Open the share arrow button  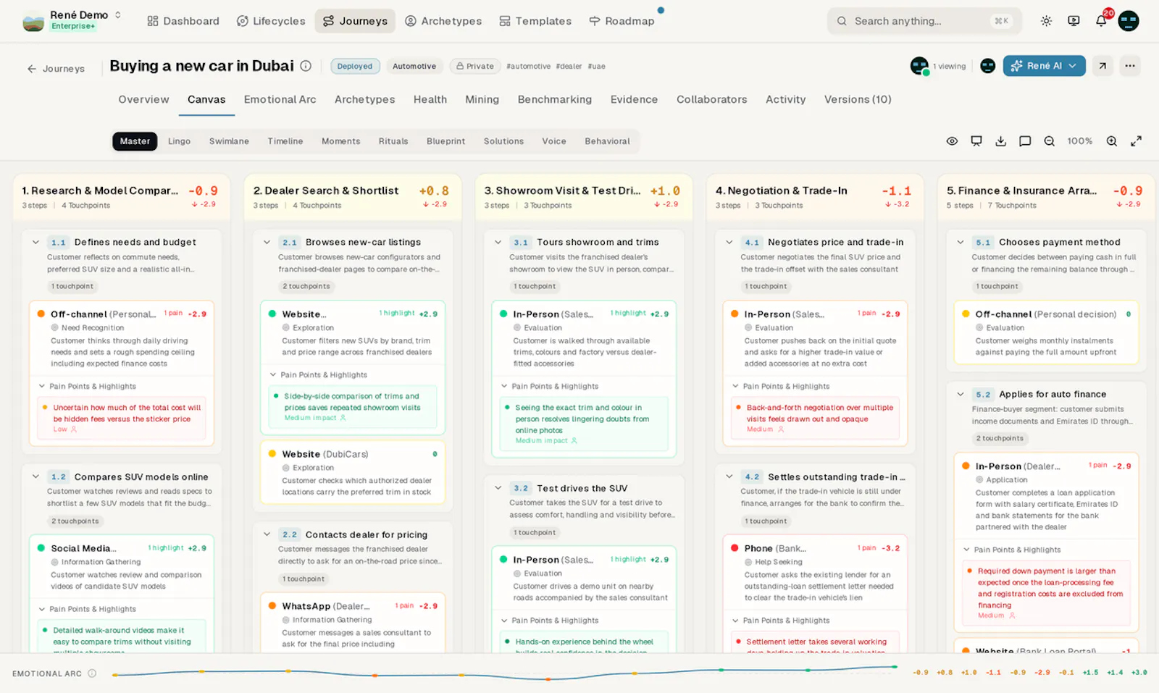tap(1102, 66)
